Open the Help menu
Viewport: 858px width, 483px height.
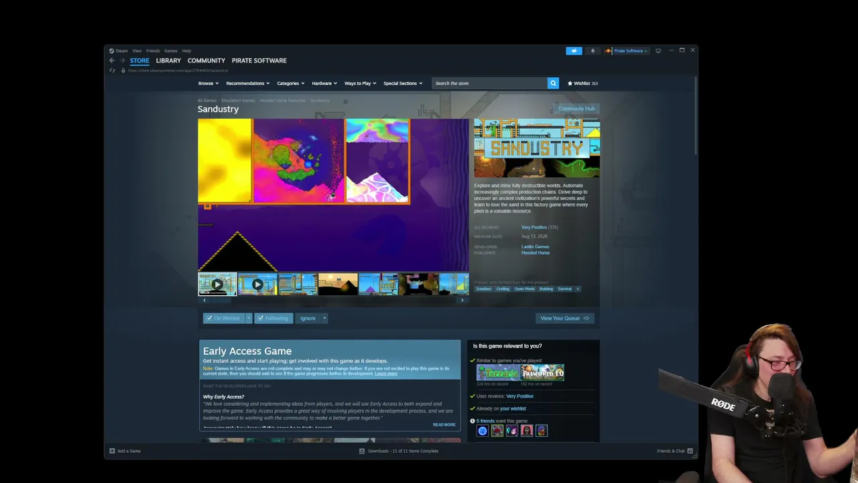point(186,51)
